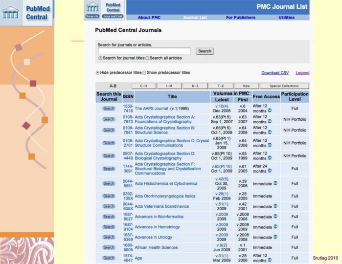342x264 pixels.
Task: Click the open access icon for Advances in Urology
Action: pyautogui.click(x=275, y=238)
